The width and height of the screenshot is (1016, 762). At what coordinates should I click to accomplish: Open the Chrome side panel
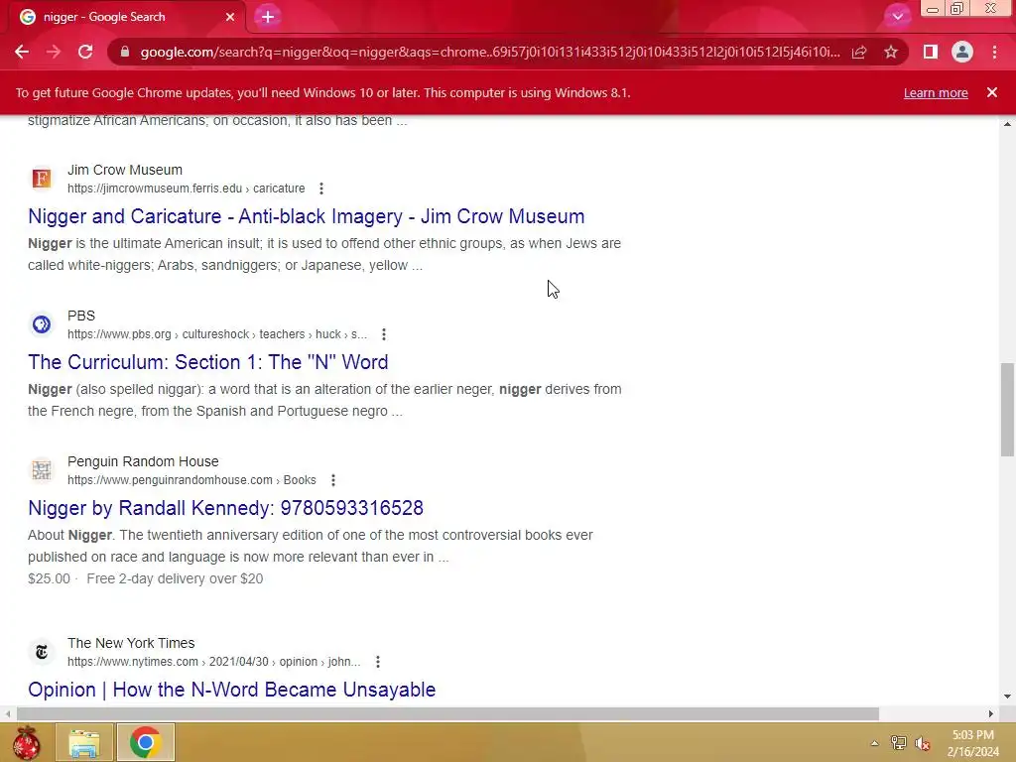[x=931, y=52]
